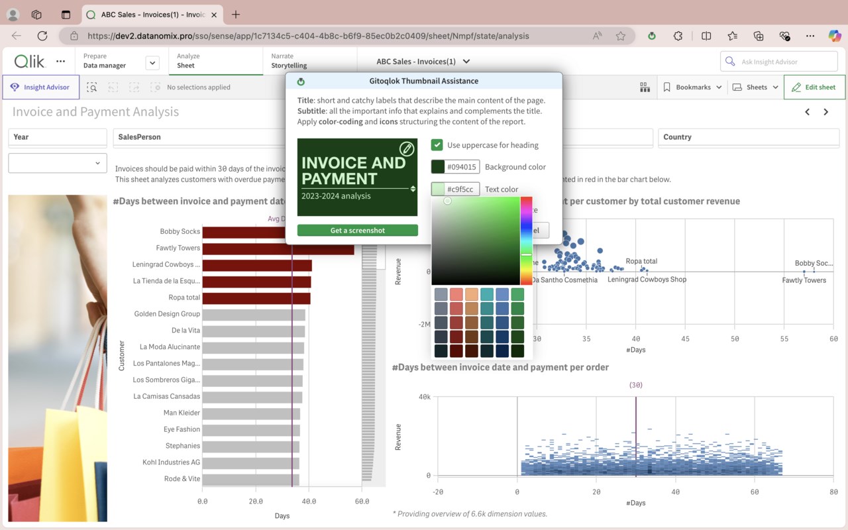Viewport: 848px width, 530px height.
Task: Refresh the current page
Action: (42, 36)
